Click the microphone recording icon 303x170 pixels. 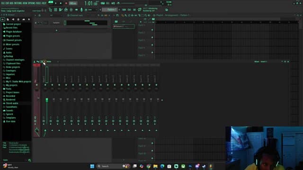click(81, 9)
